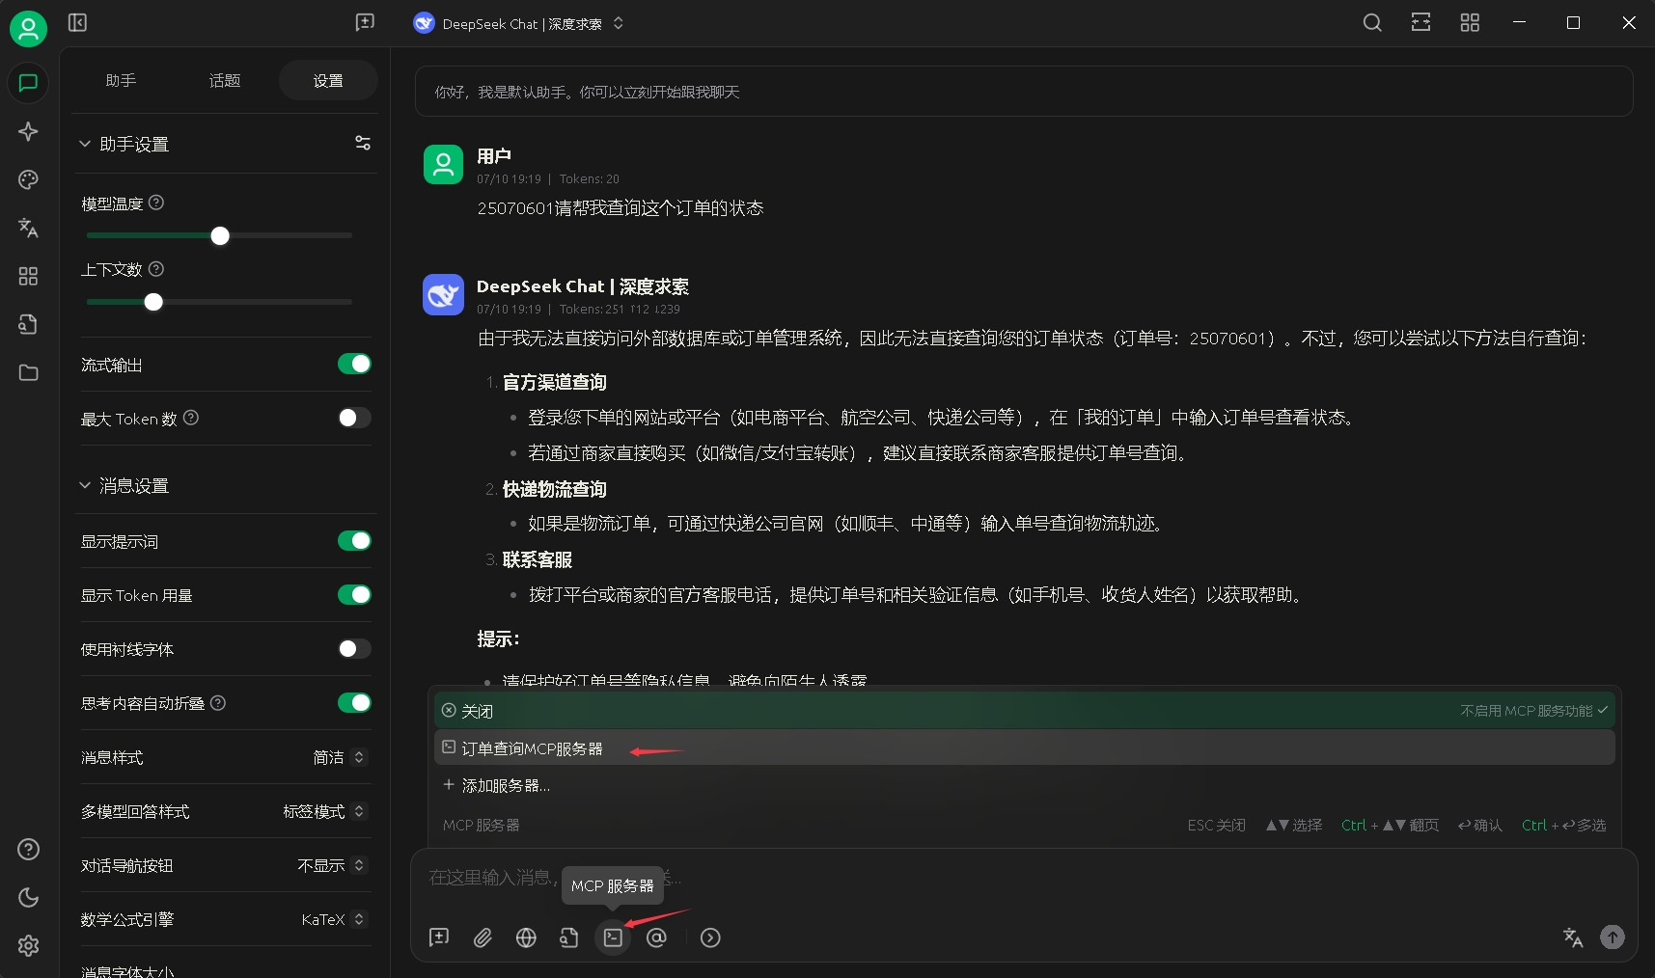Open assistant settings sliders icon

pos(363,143)
